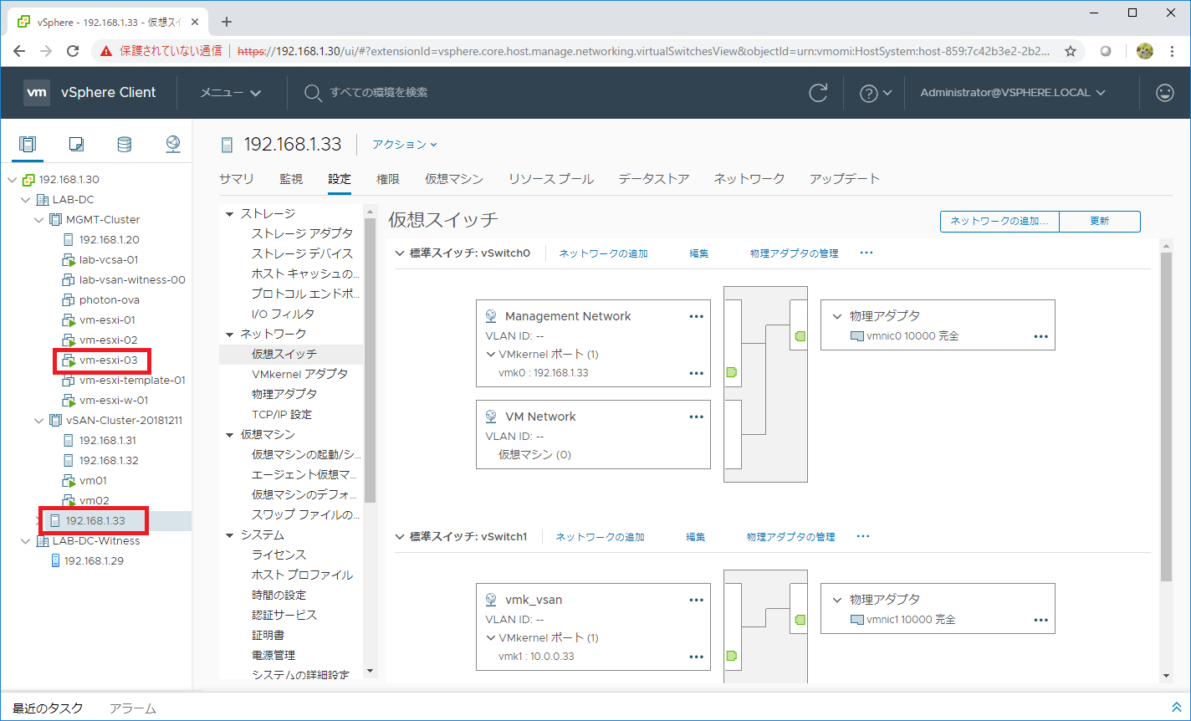
Task: Open the メニュー dropdown
Action: 230,93
